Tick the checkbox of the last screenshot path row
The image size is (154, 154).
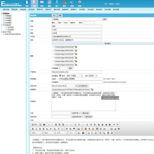54,65
